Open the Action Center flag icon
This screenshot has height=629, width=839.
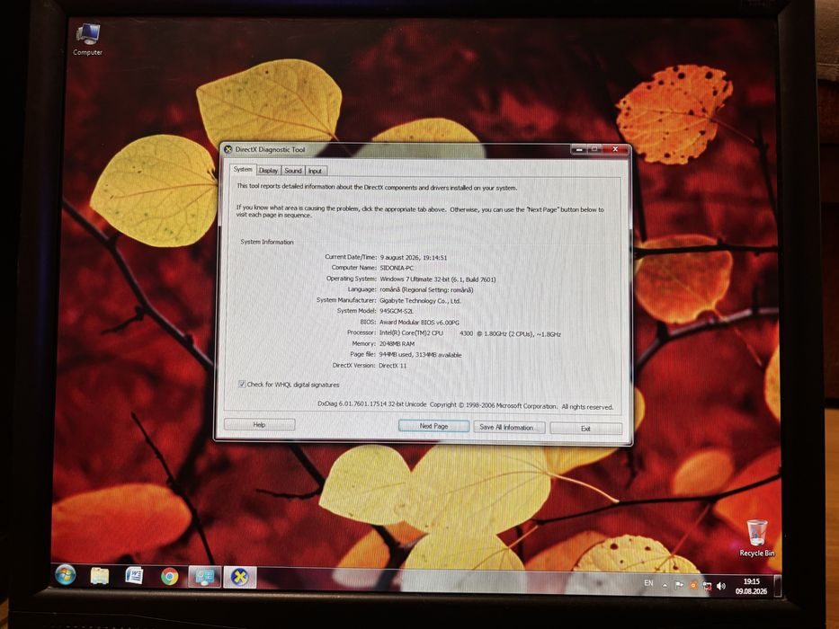click(x=679, y=586)
